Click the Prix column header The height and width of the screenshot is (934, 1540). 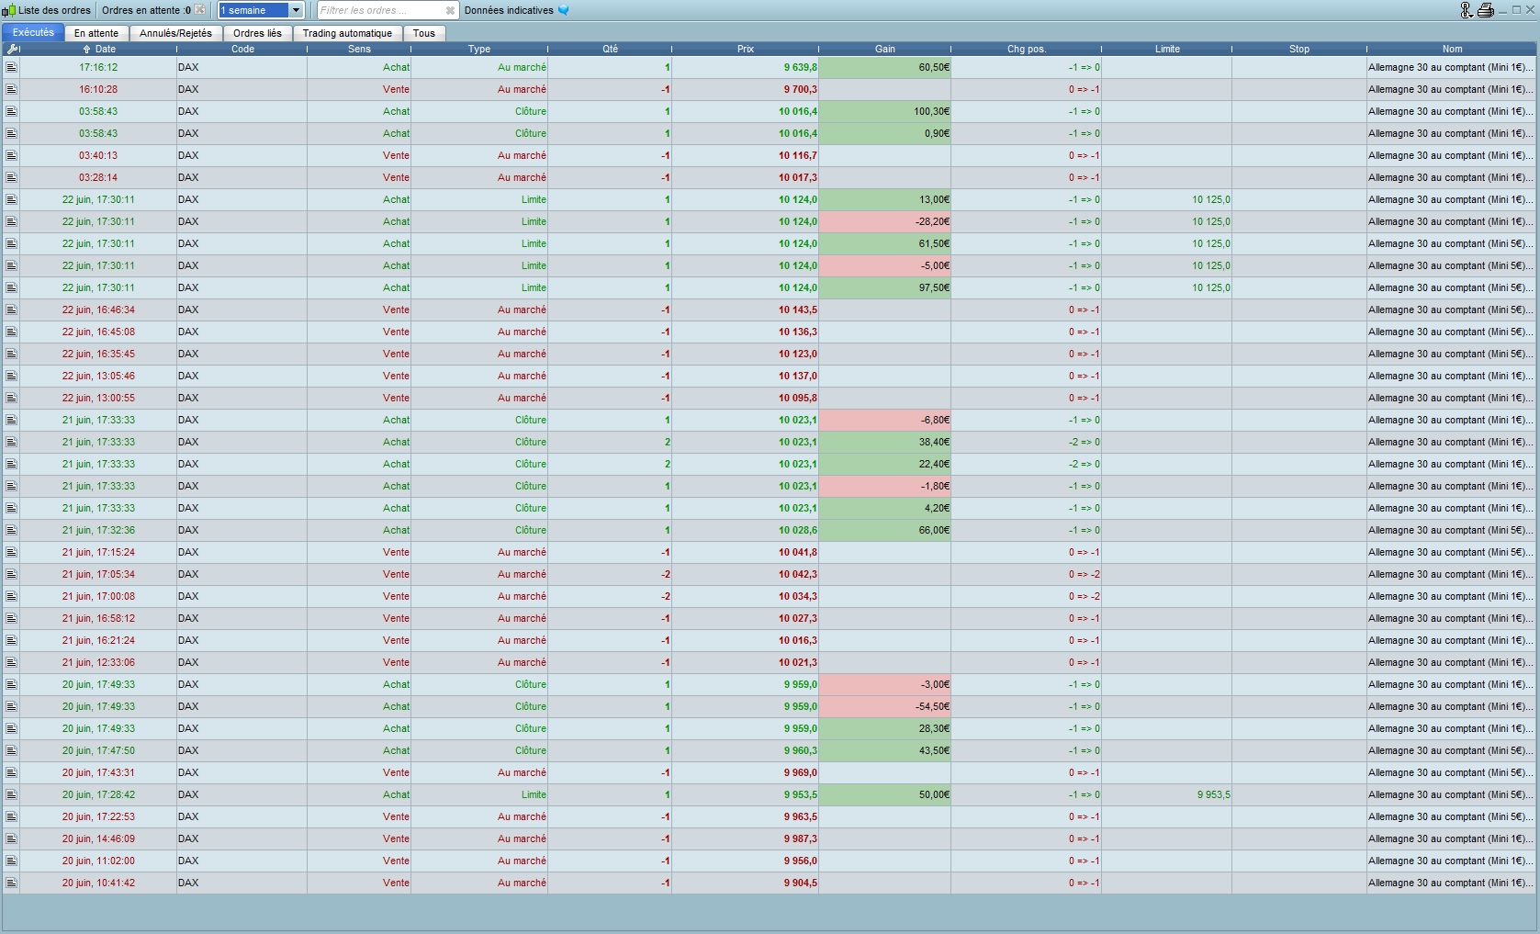pos(745,49)
